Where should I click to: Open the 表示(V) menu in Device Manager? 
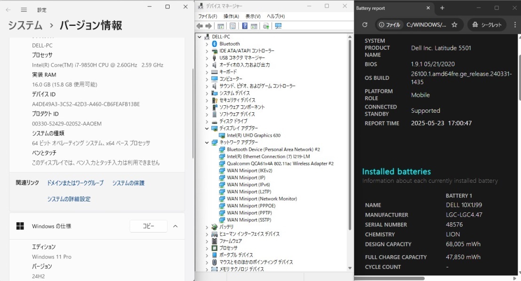[253, 16]
